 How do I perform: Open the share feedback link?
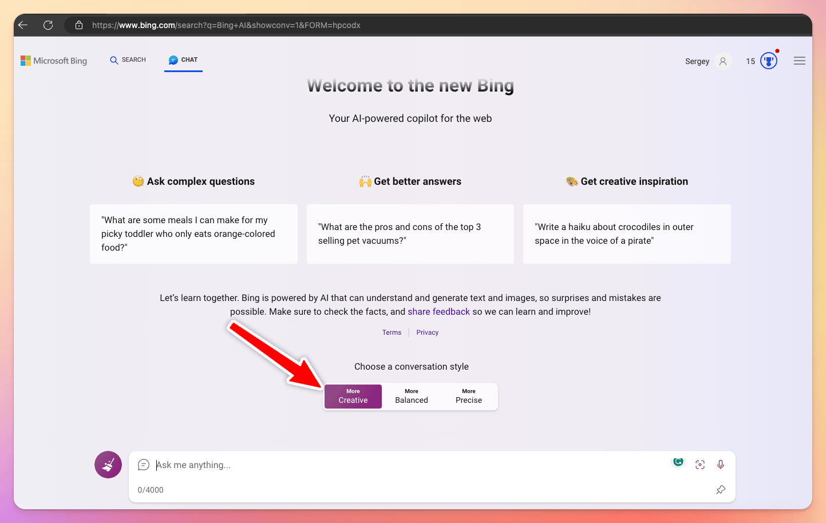click(438, 312)
